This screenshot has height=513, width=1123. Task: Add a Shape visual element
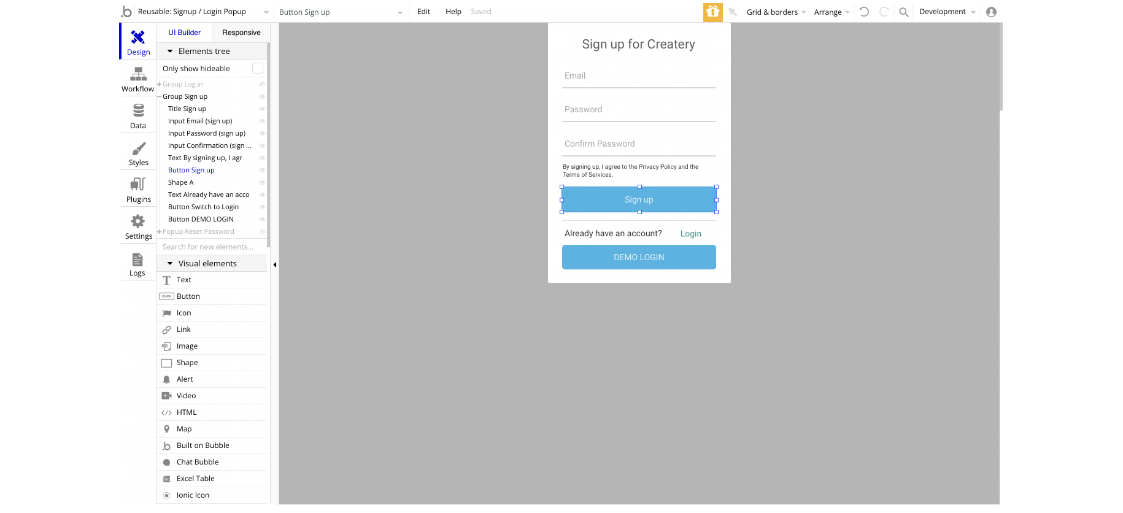tap(212, 363)
